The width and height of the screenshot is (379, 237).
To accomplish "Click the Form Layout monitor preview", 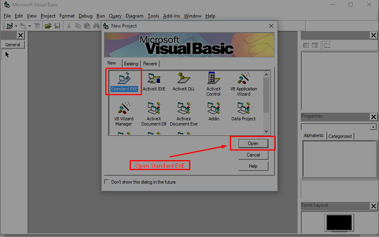I will coord(339,223).
